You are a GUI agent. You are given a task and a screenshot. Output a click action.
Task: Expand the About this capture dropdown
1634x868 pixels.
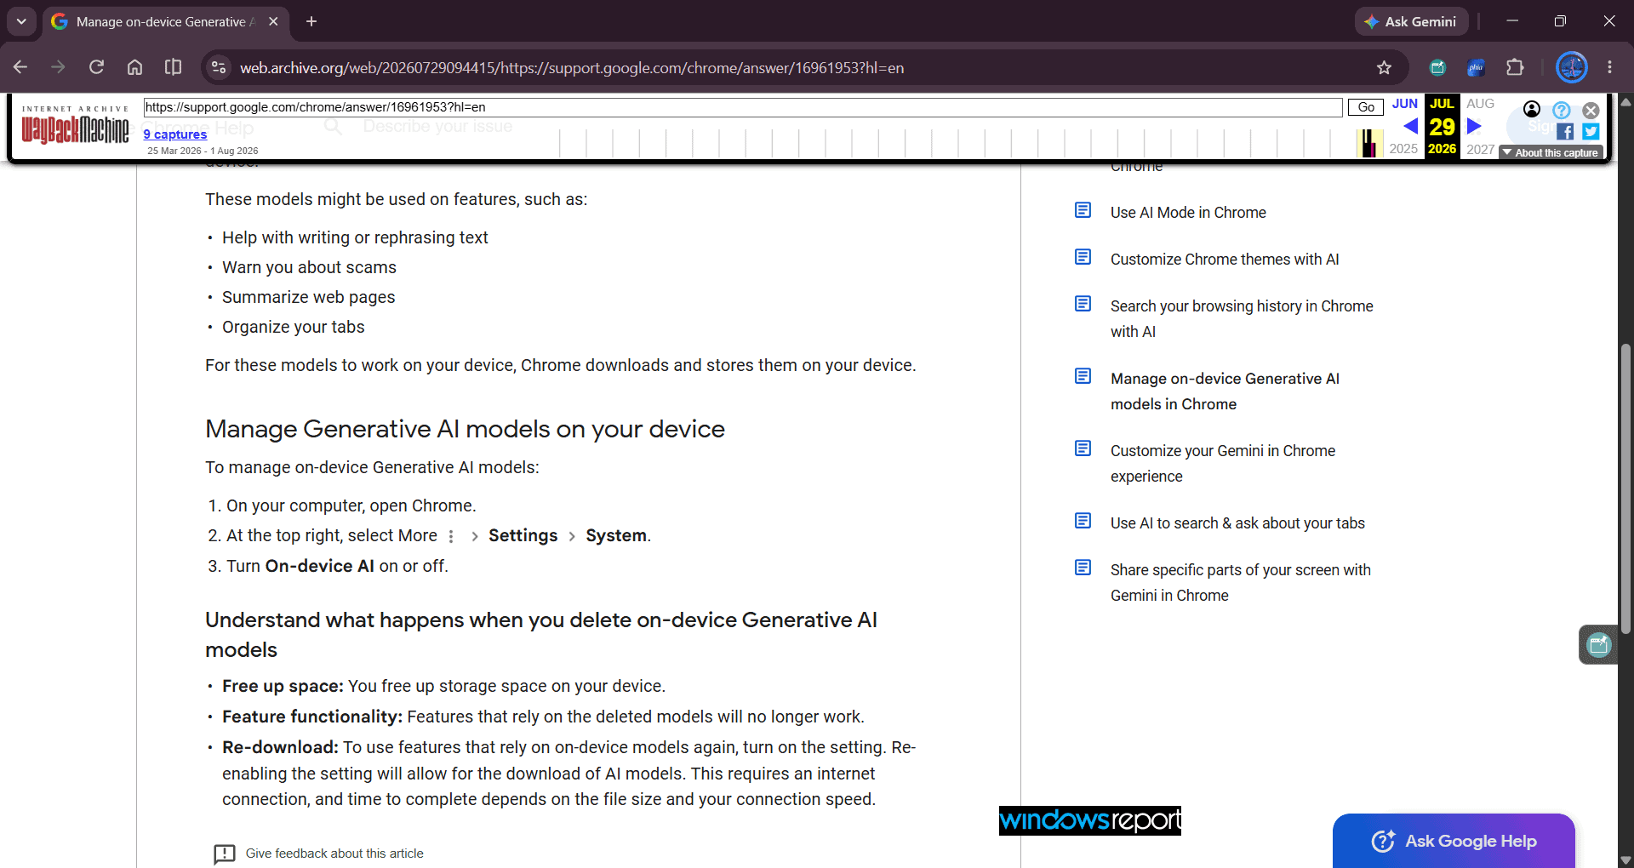point(1551,152)
